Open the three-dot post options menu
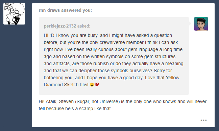Image resolution: width=219 pixels, height=131 pixels. [x=203, y=120]
